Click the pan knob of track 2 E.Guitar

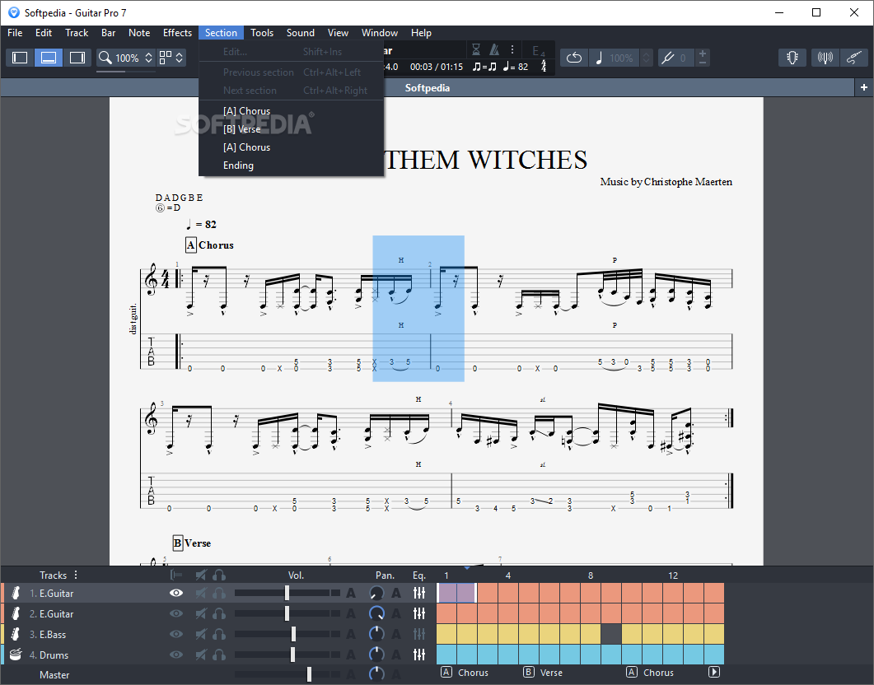376,613
